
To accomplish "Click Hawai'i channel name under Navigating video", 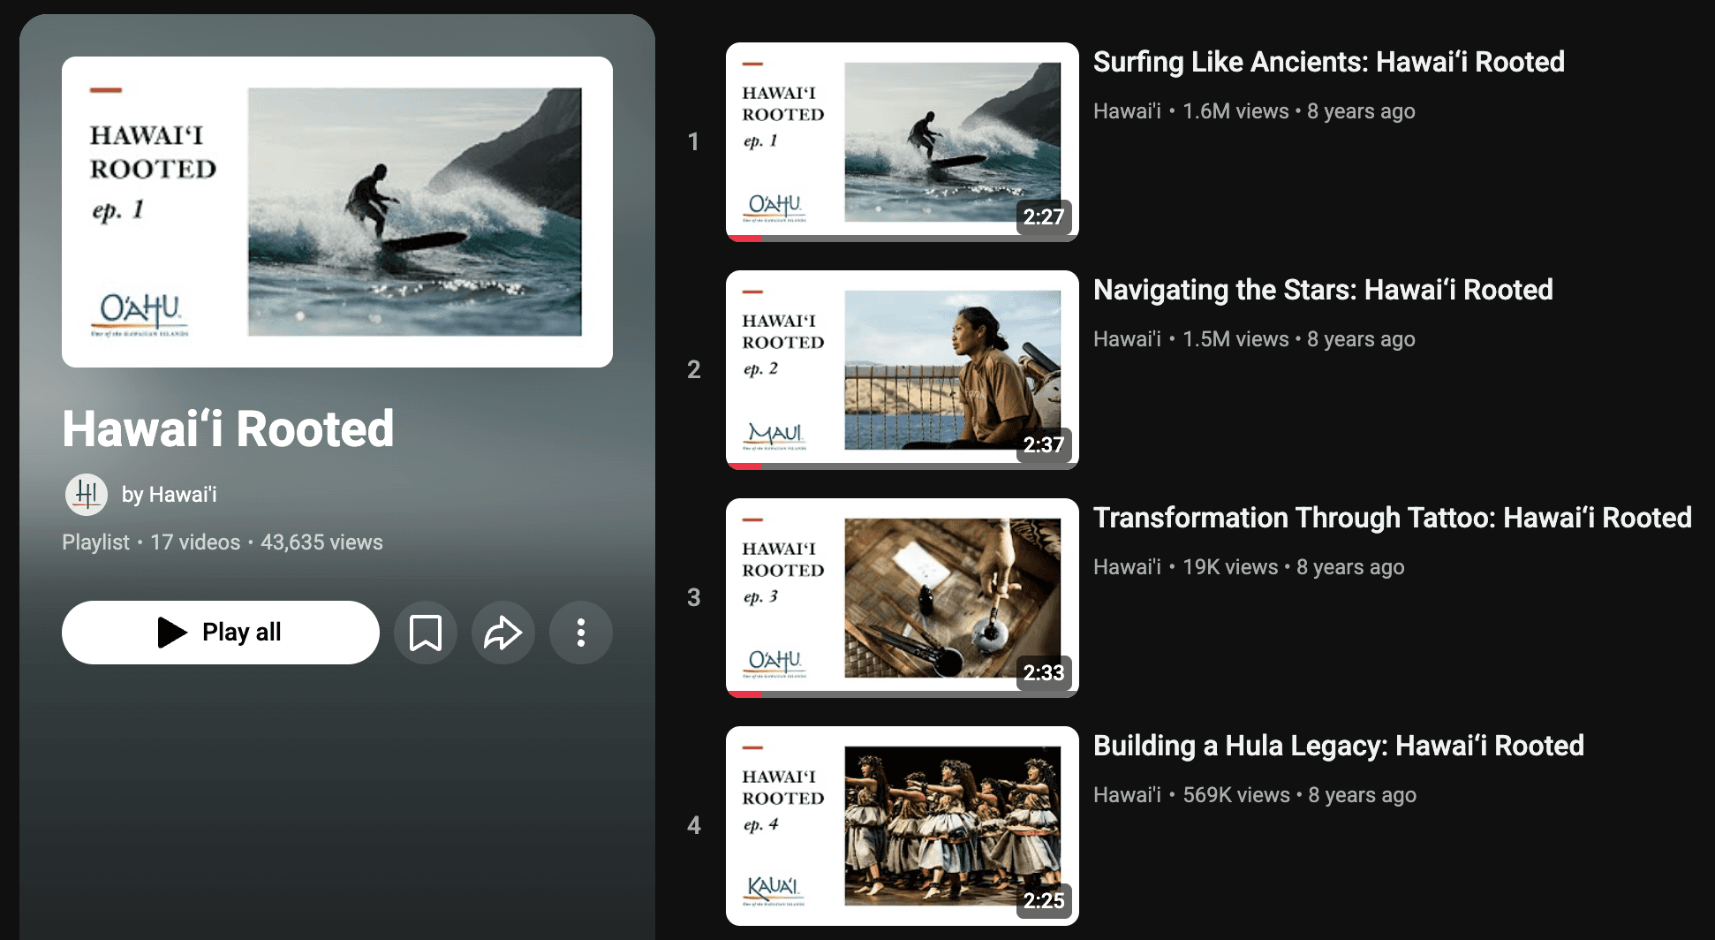I will [x=1127, y=339].
